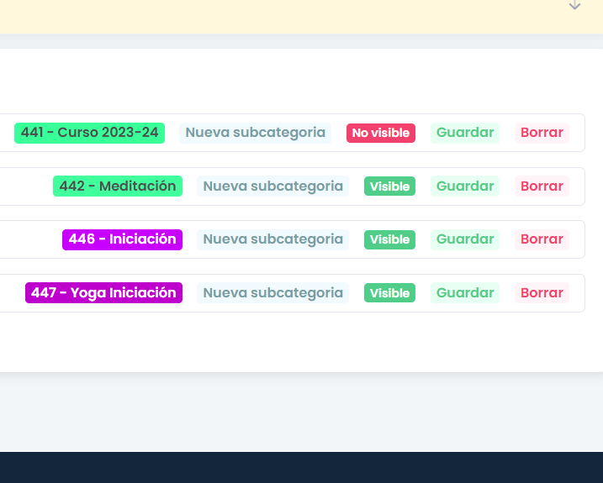Click the down arrow icon in yellow banner
The width and height of the screenshot is (603, 483).
[x=574, y=5]
